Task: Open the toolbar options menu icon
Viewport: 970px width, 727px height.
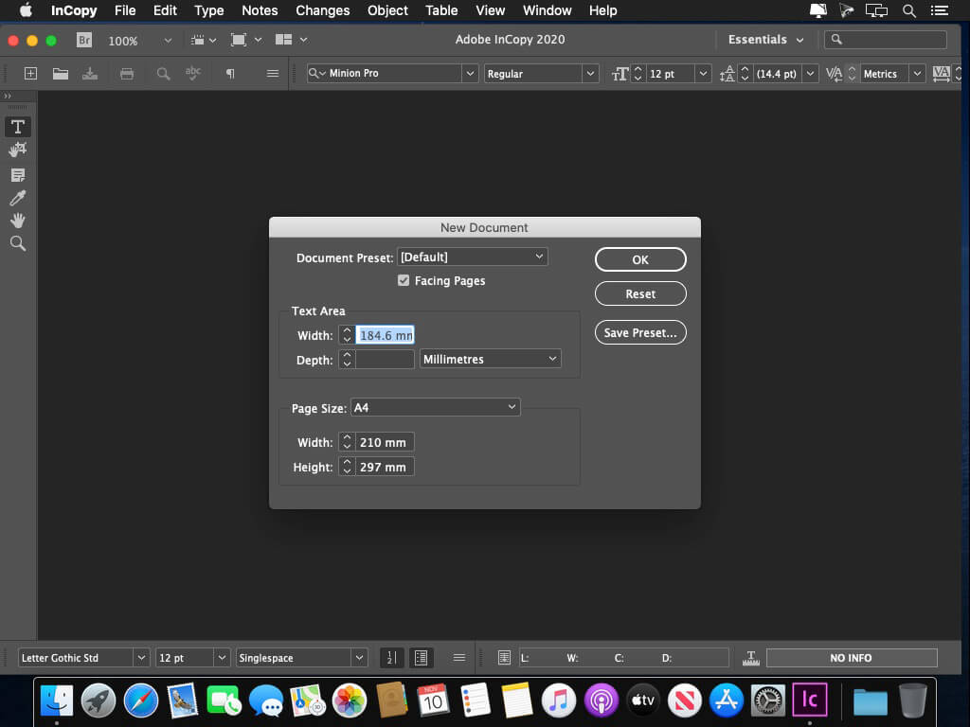Action: pyautogui.click(x=272, y=74)
